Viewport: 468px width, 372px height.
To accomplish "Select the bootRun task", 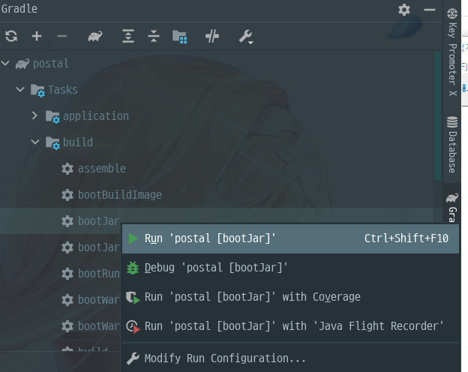I will [99, 274].
